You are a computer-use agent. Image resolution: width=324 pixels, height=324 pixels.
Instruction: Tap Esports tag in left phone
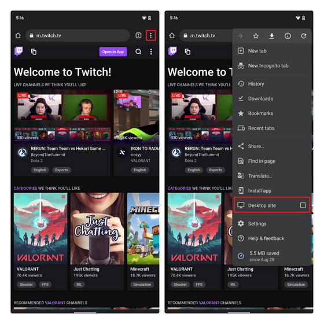click(x=61, y=170)
